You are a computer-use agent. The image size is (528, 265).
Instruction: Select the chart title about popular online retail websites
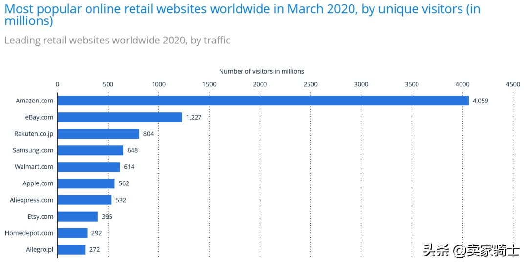click(242, 15)
